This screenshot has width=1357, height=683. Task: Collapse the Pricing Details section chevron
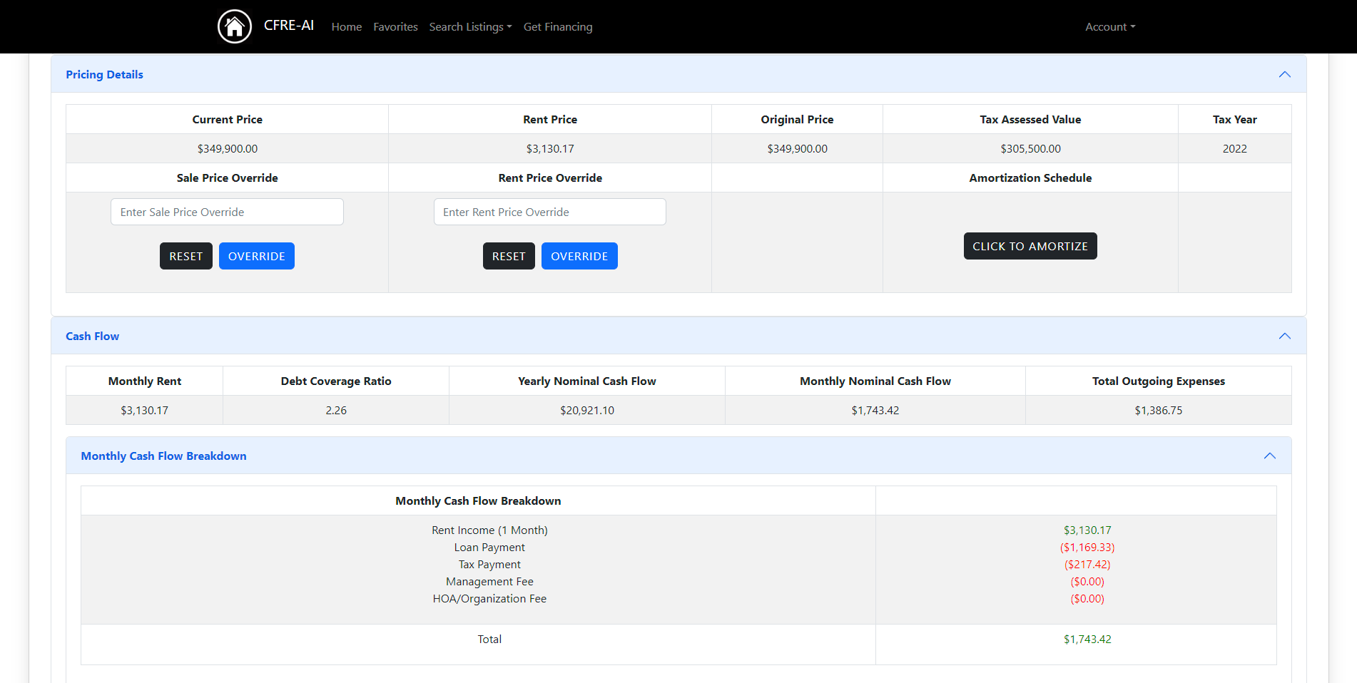1285,74
